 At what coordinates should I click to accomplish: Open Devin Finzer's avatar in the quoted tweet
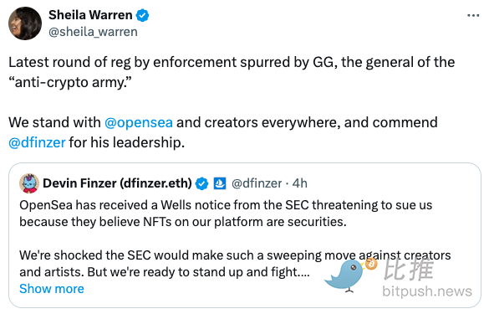(29, 183)
